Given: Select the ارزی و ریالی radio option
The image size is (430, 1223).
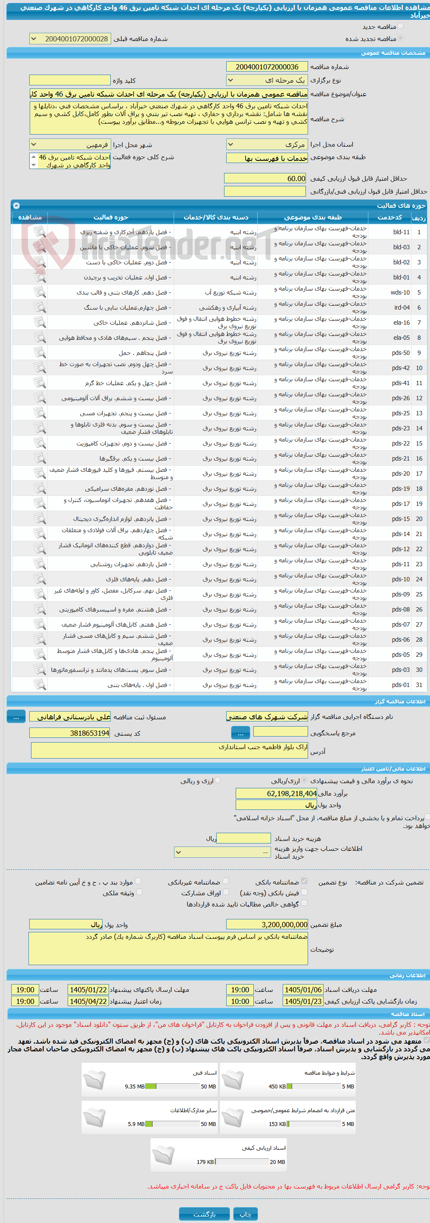Looking at the screenshot, I should pyautogui.click(x=218, y=780).
